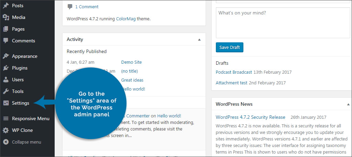Click the Appearance paintbrush icon
This screenshot has height=157, width=352.
[x=6, y=56]
